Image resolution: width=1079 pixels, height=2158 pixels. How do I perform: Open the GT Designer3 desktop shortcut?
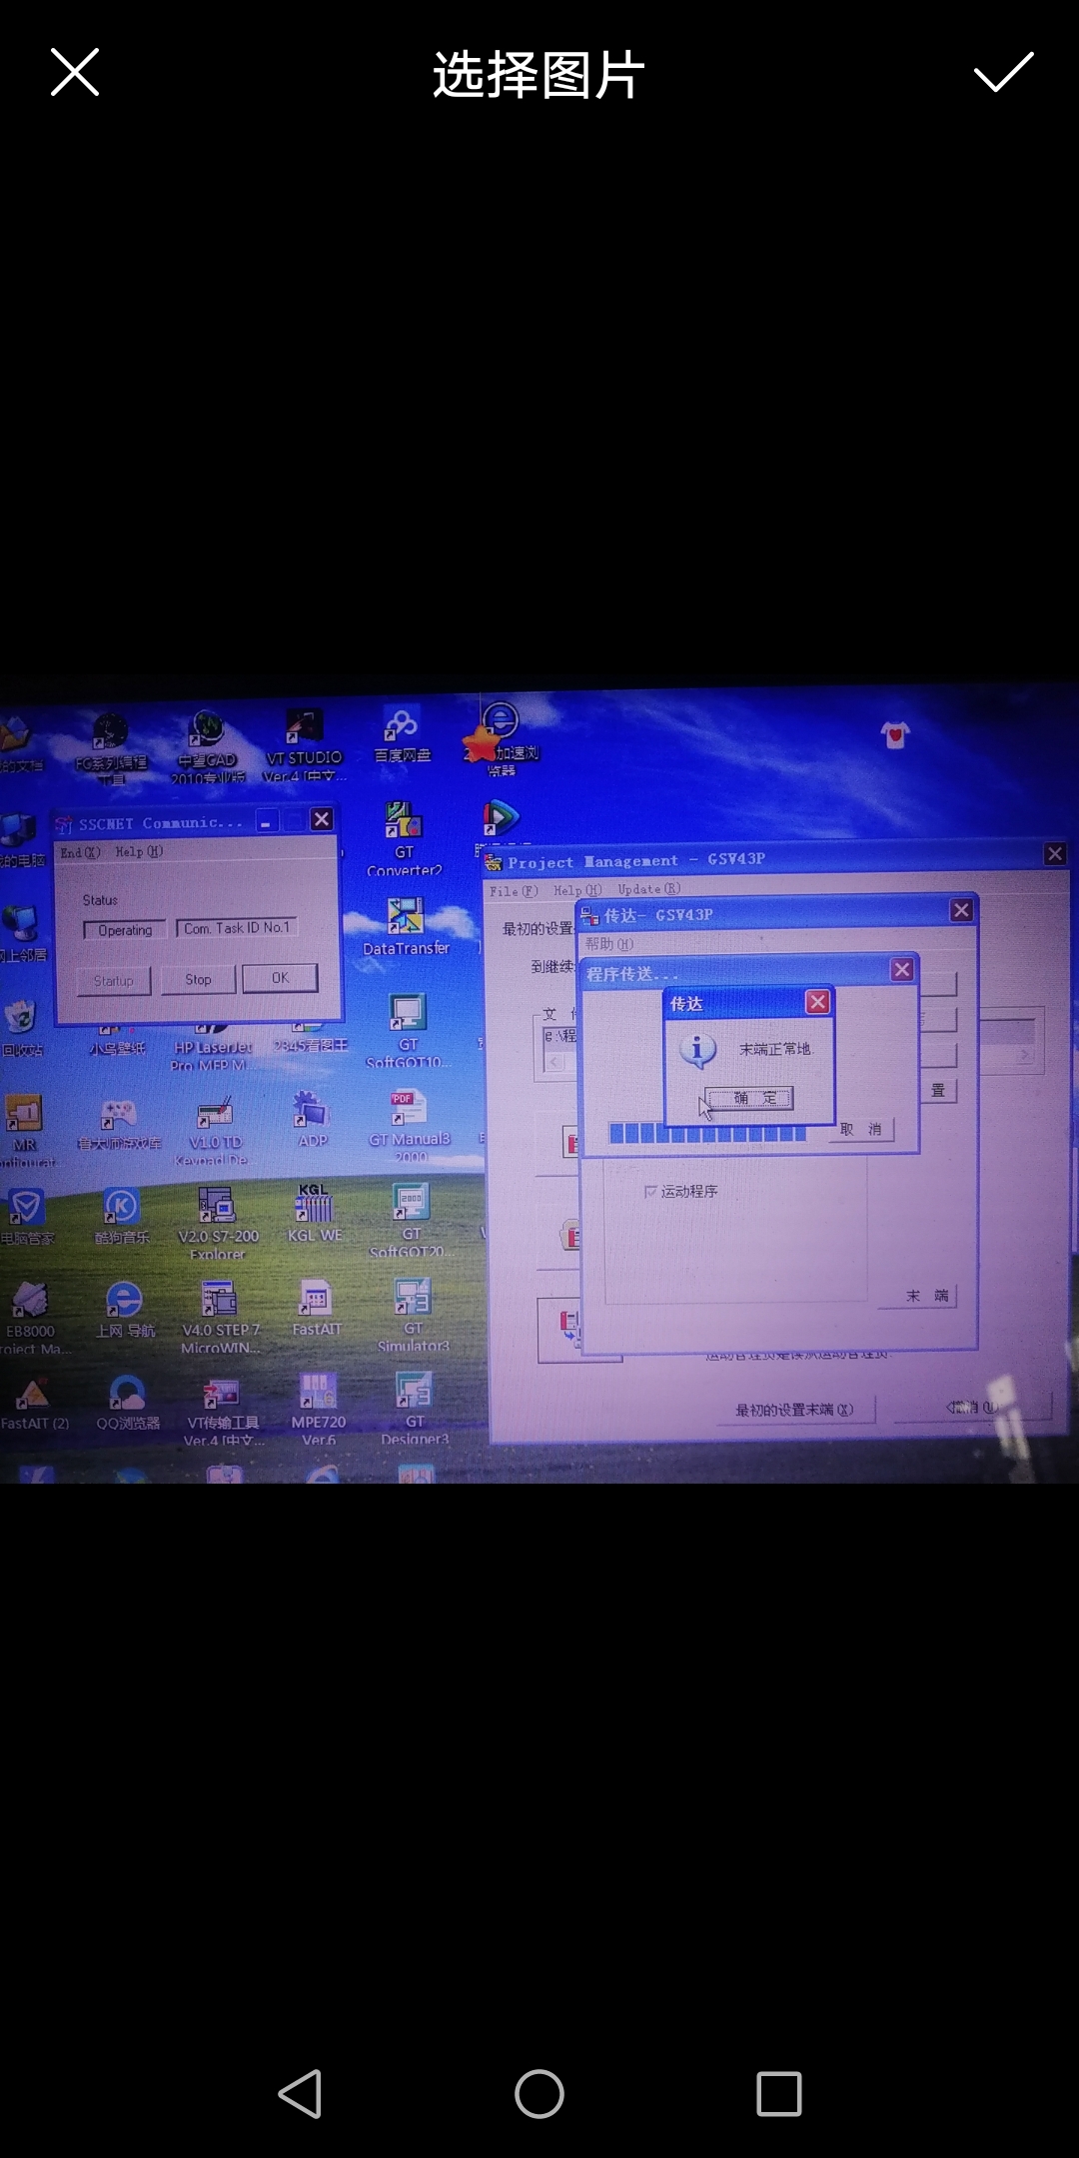tap(414, 1393)
